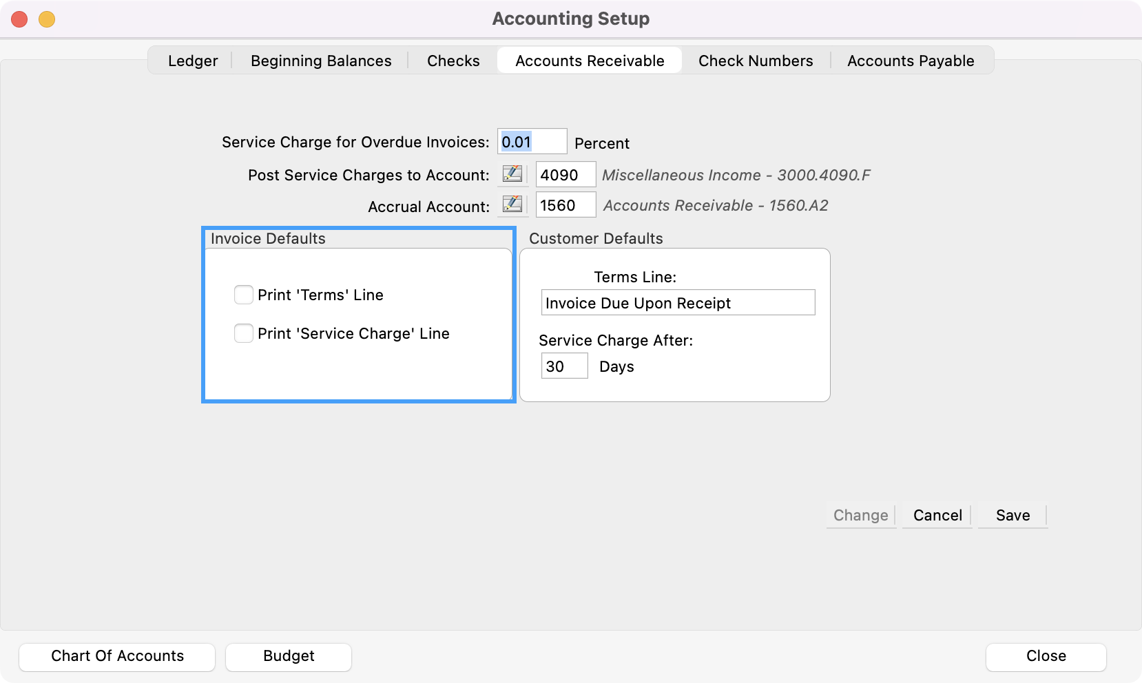Select the Checks tab
This screenshot has height=683, width=1142.
[453, 61]
